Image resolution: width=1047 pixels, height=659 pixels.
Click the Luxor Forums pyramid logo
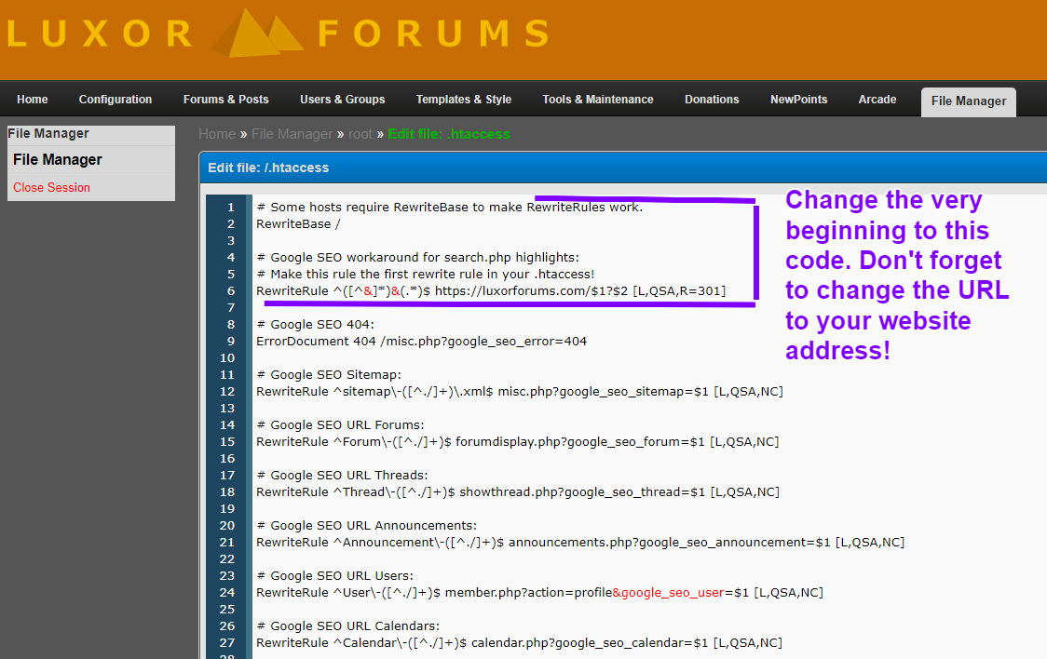258,32
